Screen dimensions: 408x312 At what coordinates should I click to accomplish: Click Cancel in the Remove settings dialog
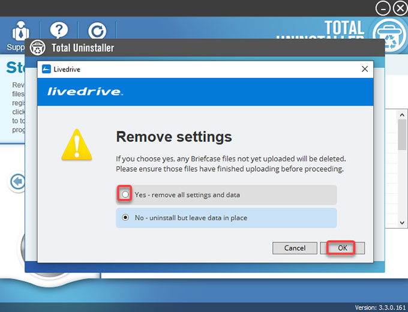click(295, 248)
